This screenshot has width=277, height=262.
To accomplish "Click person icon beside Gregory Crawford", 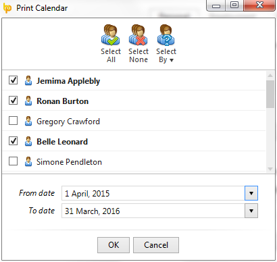I will pos(28,121).
